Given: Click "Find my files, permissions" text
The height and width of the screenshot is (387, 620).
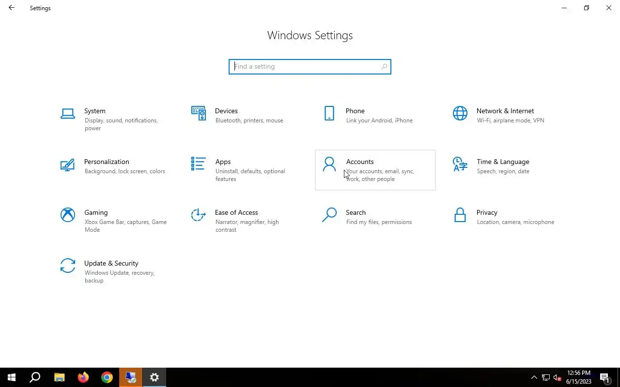Looking at the screenshot, I should coord(379,222).
